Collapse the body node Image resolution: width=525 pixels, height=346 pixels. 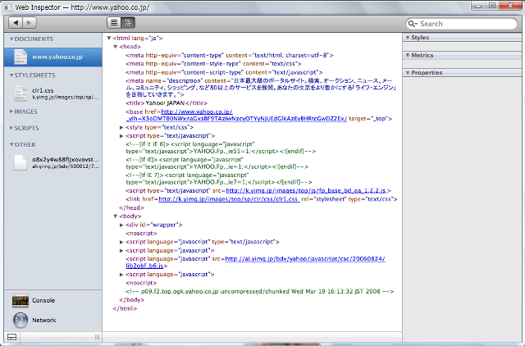(115, 216)
